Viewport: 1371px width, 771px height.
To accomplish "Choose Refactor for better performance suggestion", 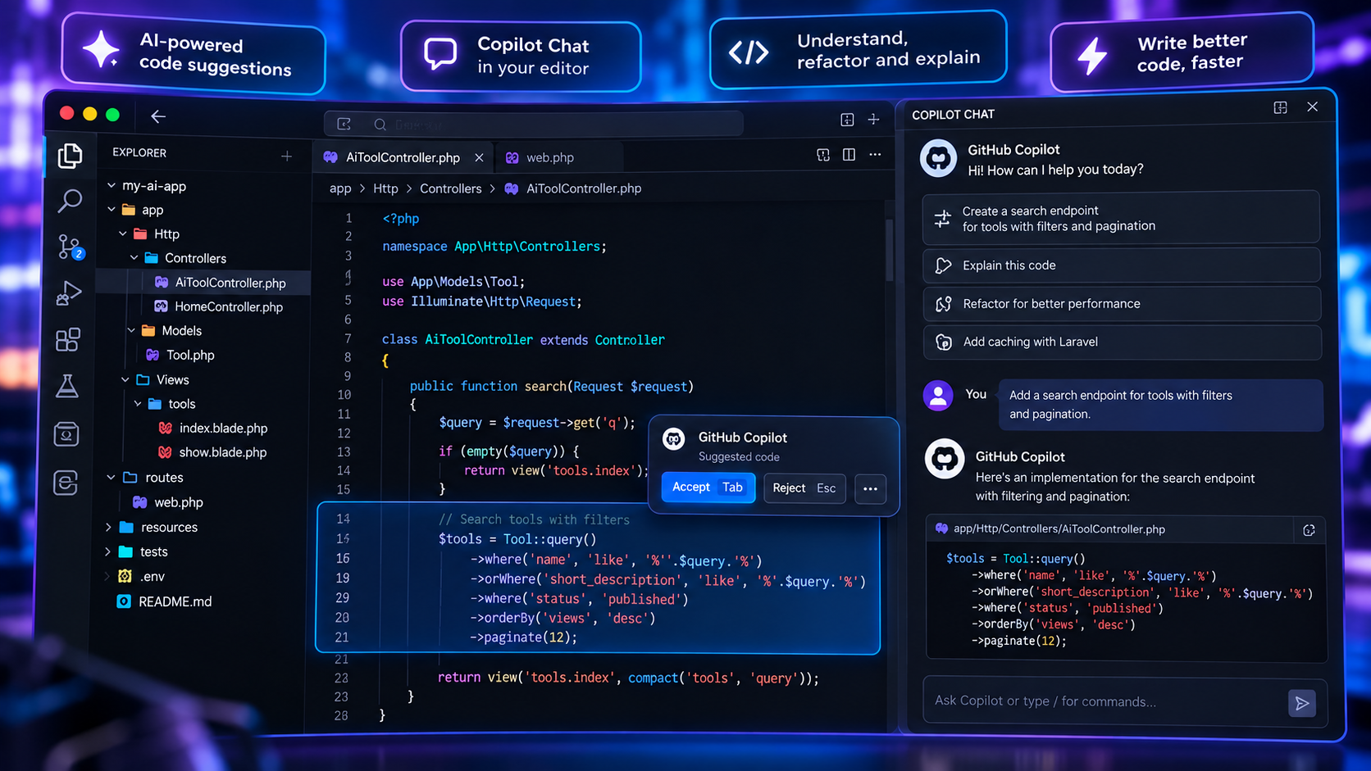I will point(1122,304).
